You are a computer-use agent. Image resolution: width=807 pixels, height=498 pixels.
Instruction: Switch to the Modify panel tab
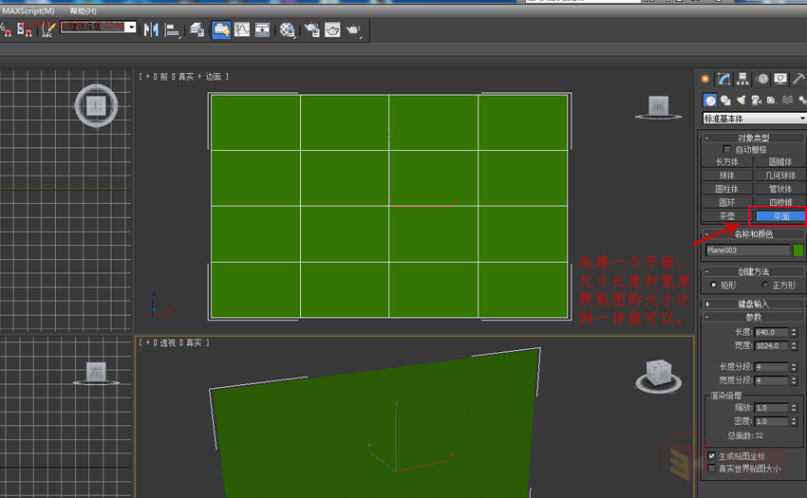click(x=723, y=80)
